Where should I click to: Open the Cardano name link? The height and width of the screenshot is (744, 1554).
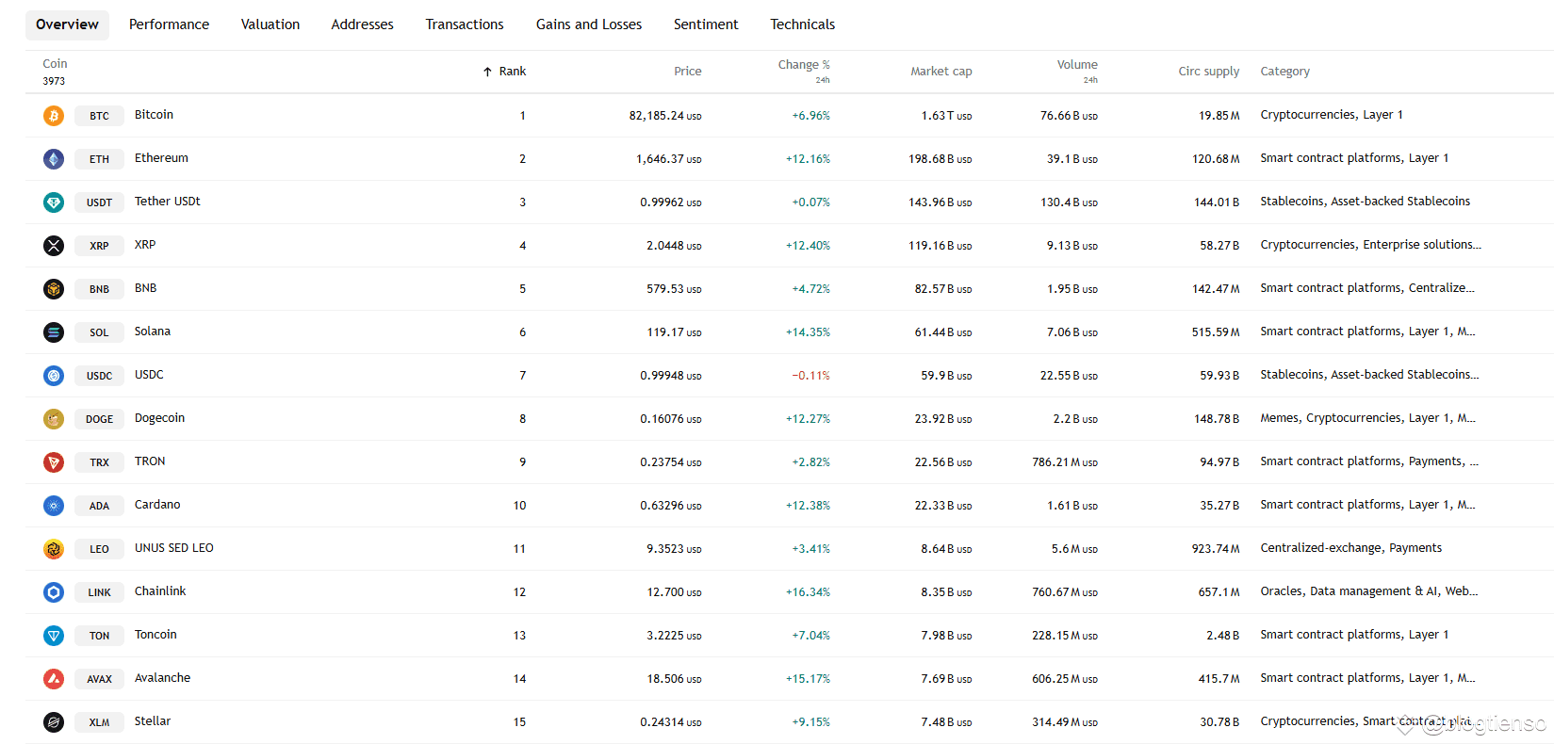coord(157,505)
